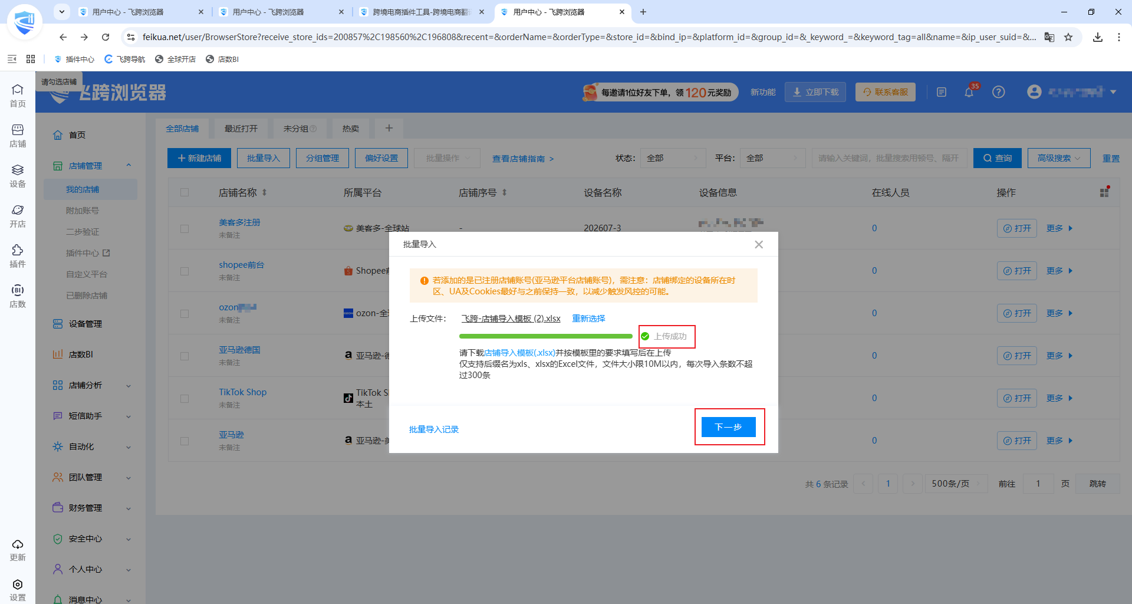Open the browser downloads icon
Viewport: 1132px width, 604px height.
click(1097, 37)
